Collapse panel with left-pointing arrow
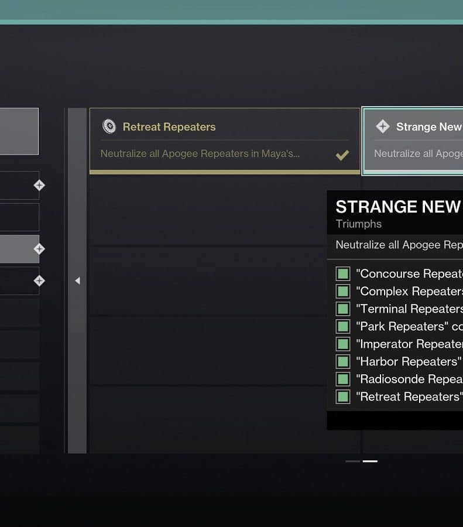This screenshot has height=527, width=463. tap(78, 280)
